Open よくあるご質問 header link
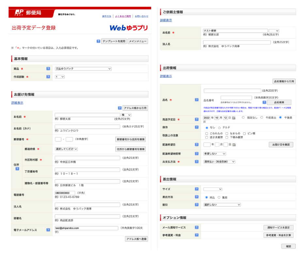 pos(123,16)
